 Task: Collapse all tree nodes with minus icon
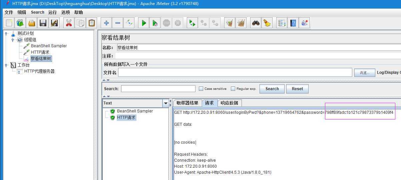click(118, 23)
